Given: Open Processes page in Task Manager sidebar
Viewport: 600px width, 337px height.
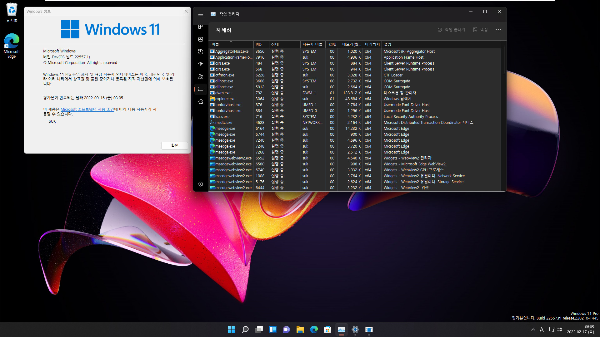Looking at the screenshot, I should pyautogui.click(x=201, y=27).
